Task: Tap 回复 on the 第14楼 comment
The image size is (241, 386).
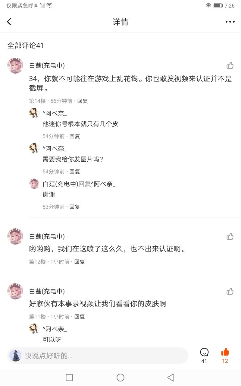Action: [x=83, y=101]
